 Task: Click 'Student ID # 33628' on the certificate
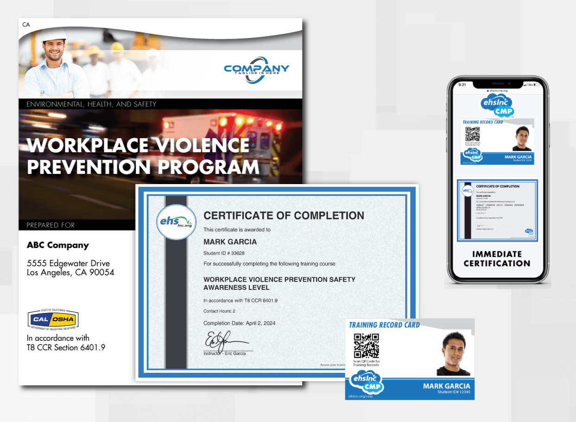tap(225, 253)
